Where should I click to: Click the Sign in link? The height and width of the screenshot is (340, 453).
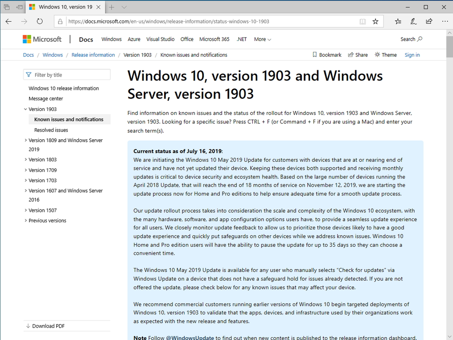coord(412,55)
